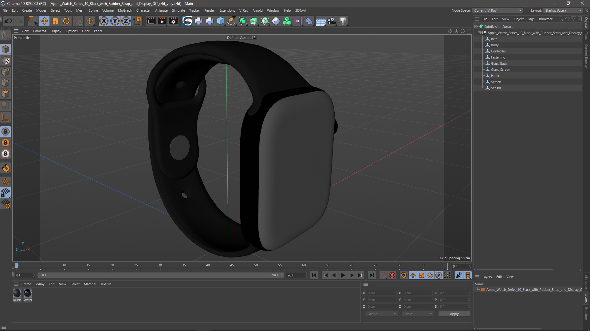
Task: Toggle Rotation keyframe recording
Action: tap(430, 275)
